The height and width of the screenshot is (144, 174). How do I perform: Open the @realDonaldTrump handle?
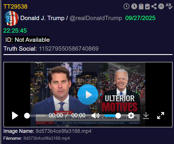(96, 18)
